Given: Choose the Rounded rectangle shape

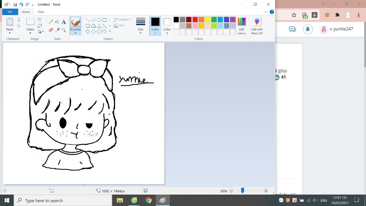Looking at the screenshot, I should pos(88,26).
